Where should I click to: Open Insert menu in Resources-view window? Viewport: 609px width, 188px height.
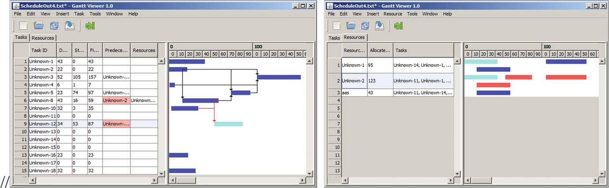pyautogui.click(x=373, y=14)
